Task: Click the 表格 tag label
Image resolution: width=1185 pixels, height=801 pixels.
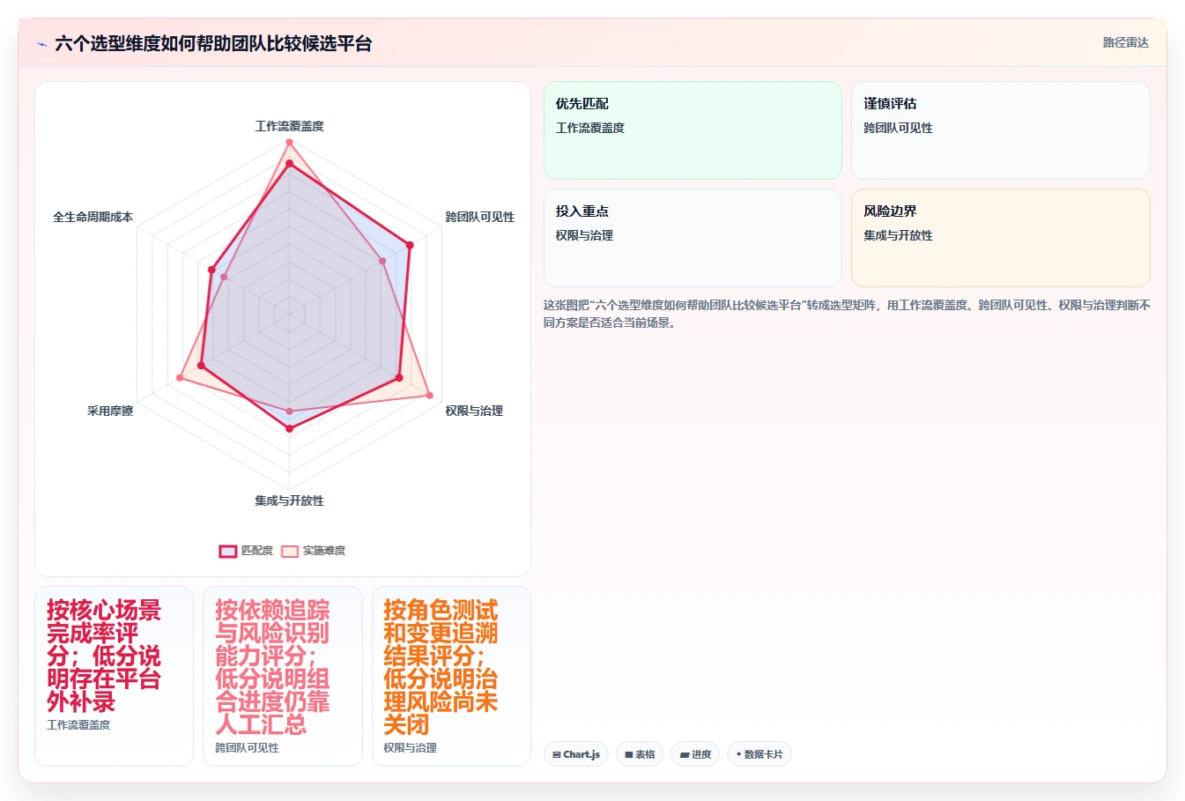Action: (x=645, y=754)
